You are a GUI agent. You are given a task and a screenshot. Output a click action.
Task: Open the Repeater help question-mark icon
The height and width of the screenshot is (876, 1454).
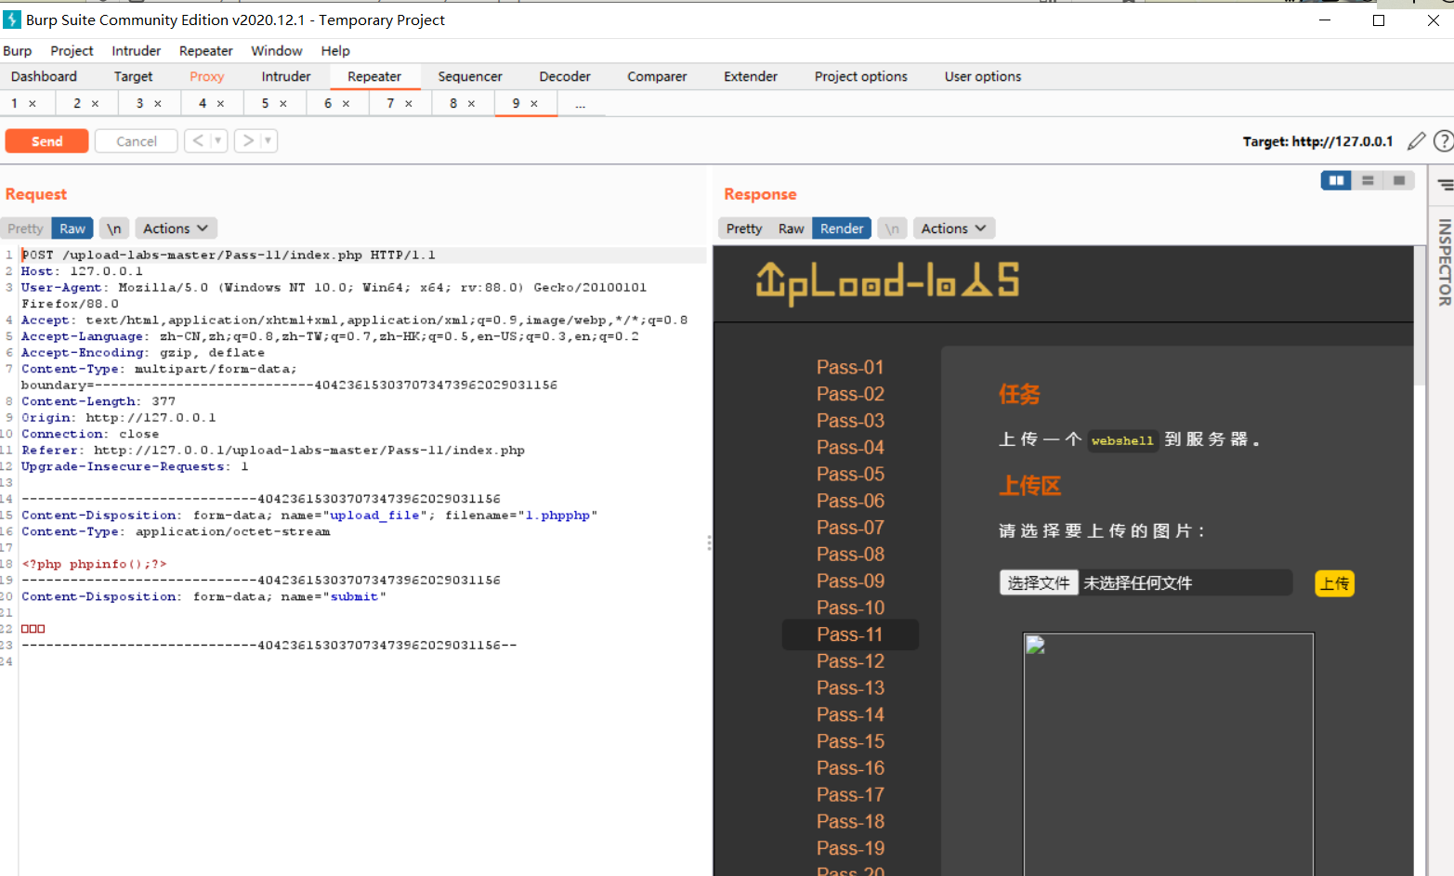[1444, 141]
